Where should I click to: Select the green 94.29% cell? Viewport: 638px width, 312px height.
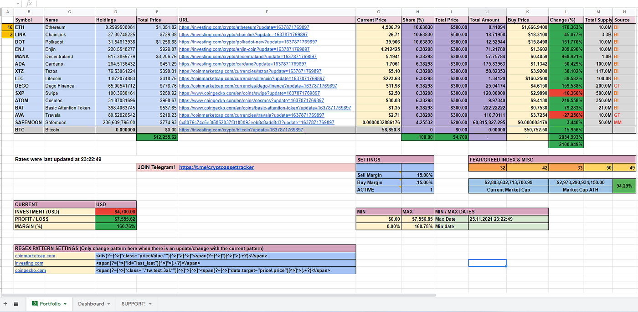(624, 186)
